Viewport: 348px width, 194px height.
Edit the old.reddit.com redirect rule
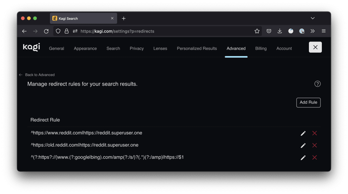(x=303, y=145)
